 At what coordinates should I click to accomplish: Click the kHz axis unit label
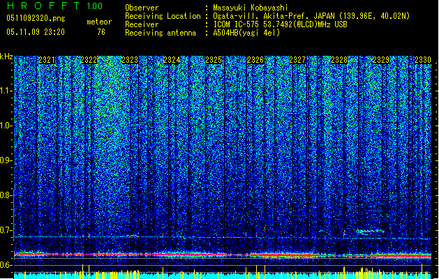pyautogui.click(x=6, y=56)
